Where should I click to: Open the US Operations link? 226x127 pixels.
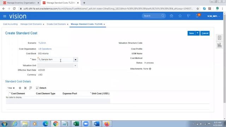point(45,49)
